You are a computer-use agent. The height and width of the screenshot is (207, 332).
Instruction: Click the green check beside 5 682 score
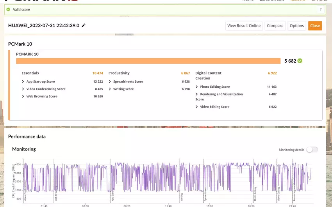(300, 61)
